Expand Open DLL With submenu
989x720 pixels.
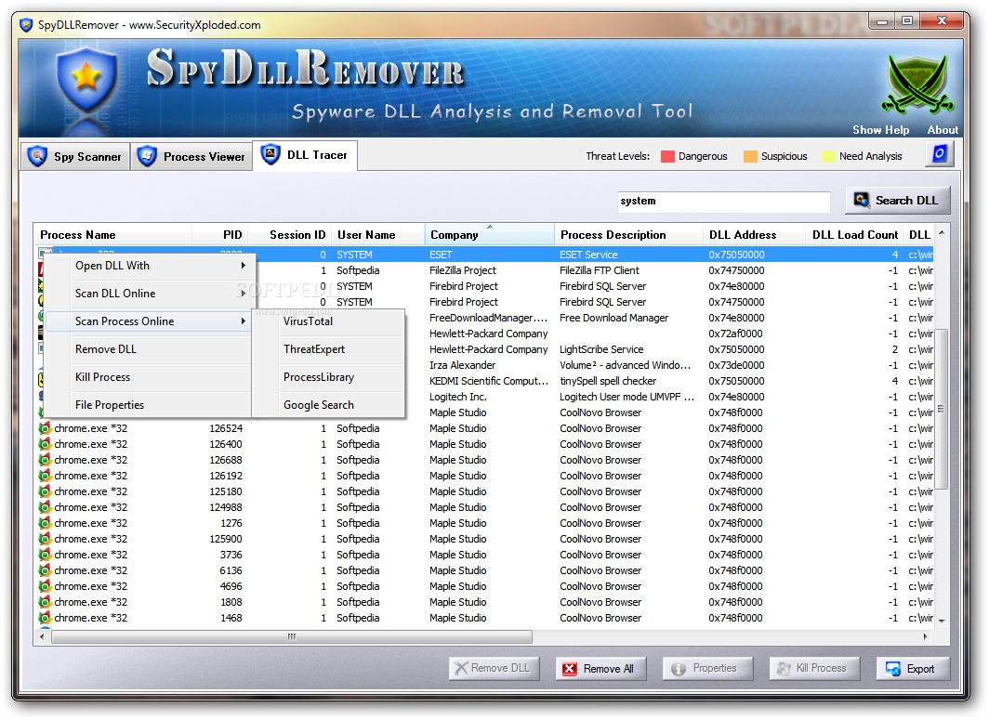pos(148,266)
